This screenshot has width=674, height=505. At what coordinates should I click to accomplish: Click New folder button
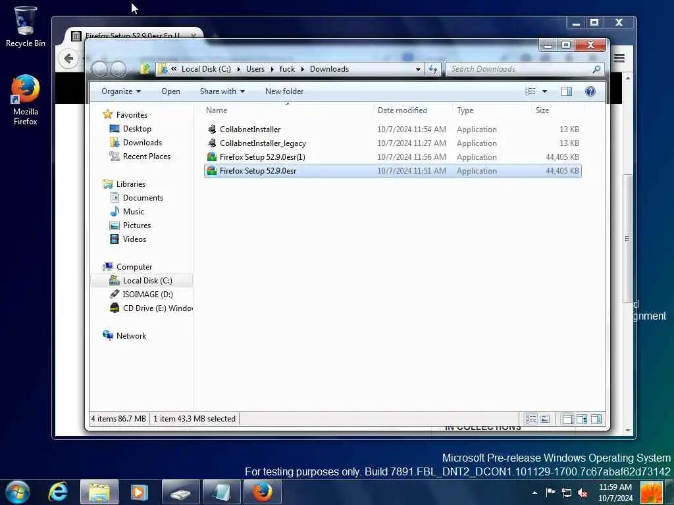(284, 91)
